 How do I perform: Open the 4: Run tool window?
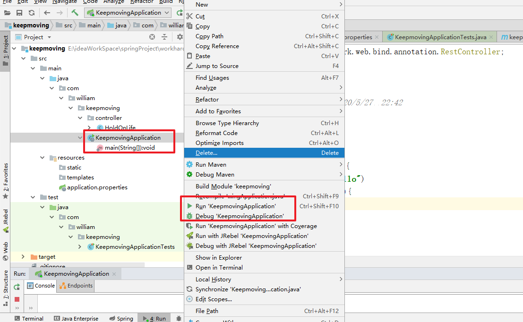tap(154, 318)
